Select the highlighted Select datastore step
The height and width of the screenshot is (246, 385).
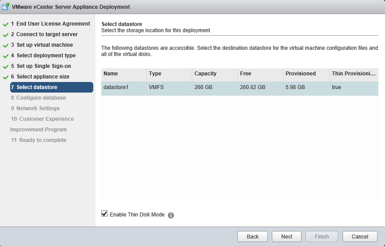tap(51, 87)
